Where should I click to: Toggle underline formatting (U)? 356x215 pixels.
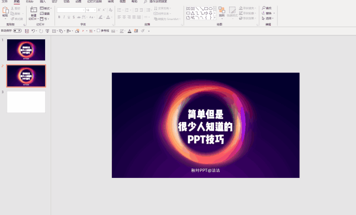tap(69, 17)
